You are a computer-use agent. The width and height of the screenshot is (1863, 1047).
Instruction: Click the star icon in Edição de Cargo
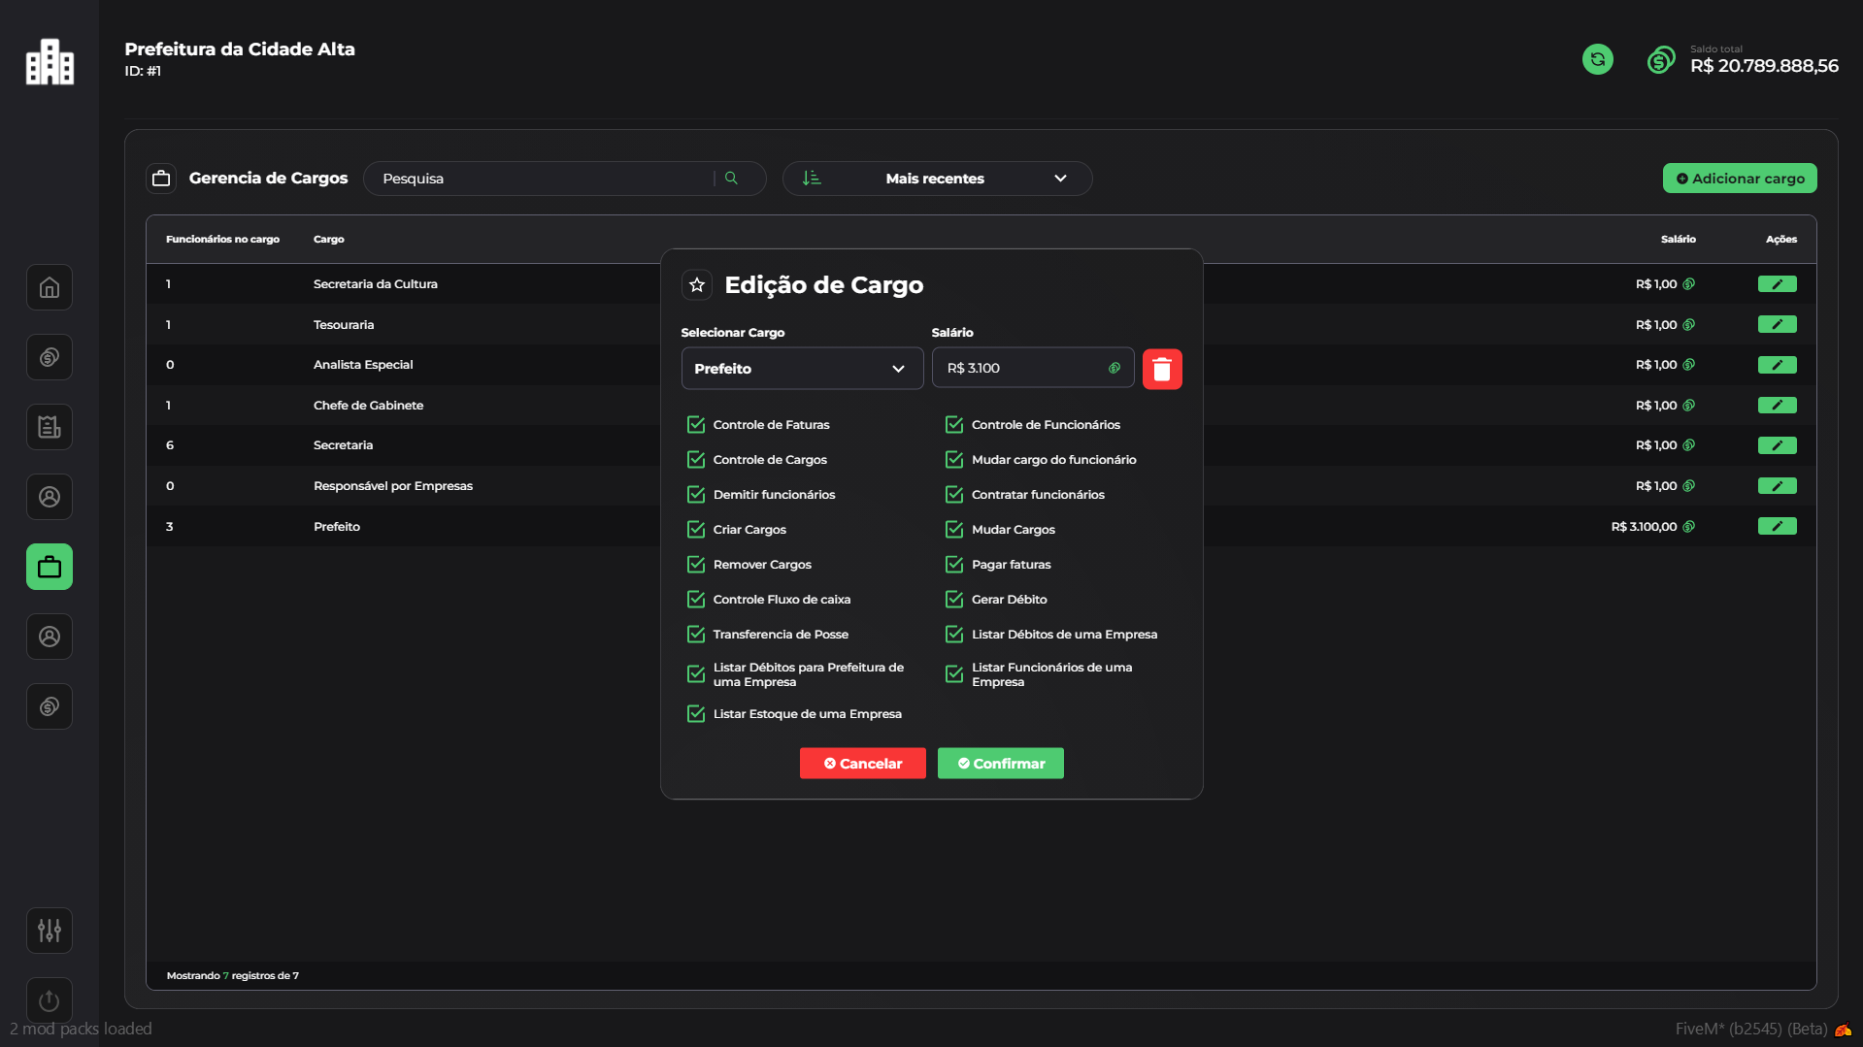[x=697, y=284]
